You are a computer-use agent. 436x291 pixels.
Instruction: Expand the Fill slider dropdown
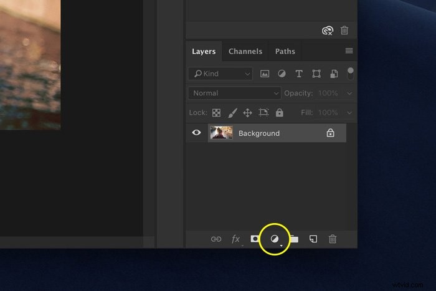point(349,113)
